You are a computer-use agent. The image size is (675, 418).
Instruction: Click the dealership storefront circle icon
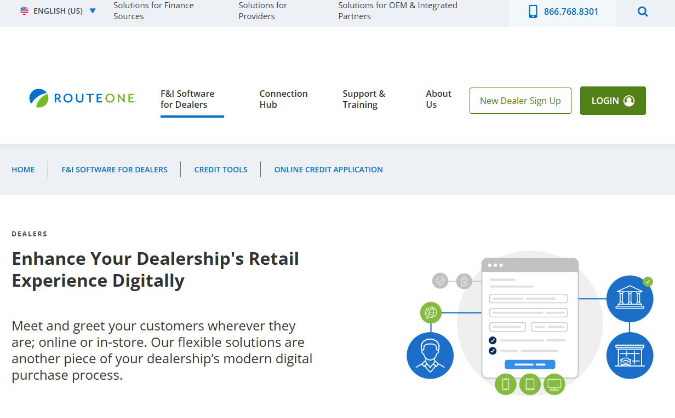pyautogui.click(x=630, y=356)
